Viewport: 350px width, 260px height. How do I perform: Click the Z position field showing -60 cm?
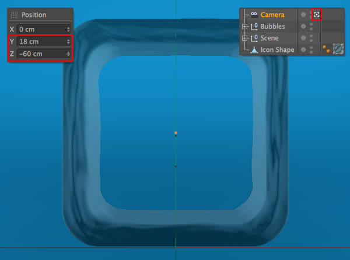(44, 54)
